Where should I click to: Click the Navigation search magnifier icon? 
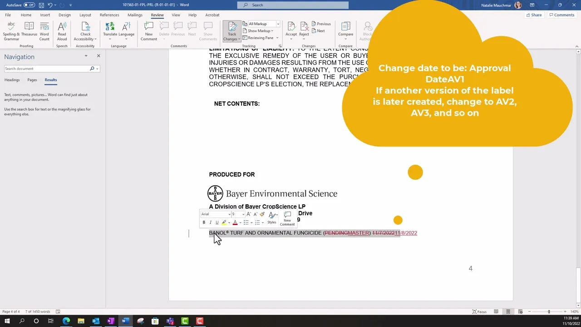click(x=92, y=69)
